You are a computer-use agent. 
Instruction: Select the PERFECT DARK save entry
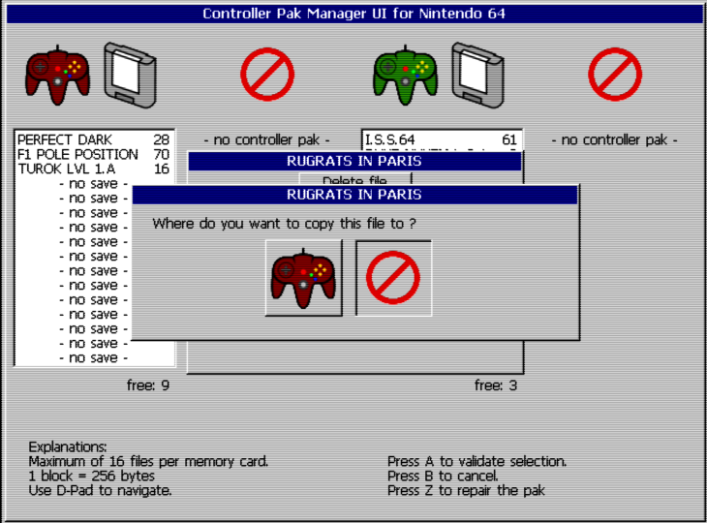pos(94,139)
